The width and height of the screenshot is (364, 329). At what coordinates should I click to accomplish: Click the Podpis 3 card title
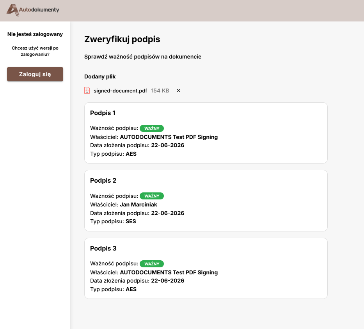tap(103, 248)
